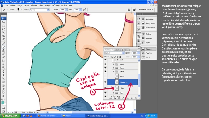Switch to Algérie Art taskbar window
Screen dimensions: 209x118
point(48,116)
